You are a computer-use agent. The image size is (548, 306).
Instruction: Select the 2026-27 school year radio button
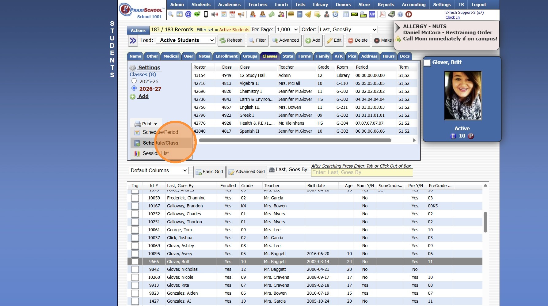134,88
